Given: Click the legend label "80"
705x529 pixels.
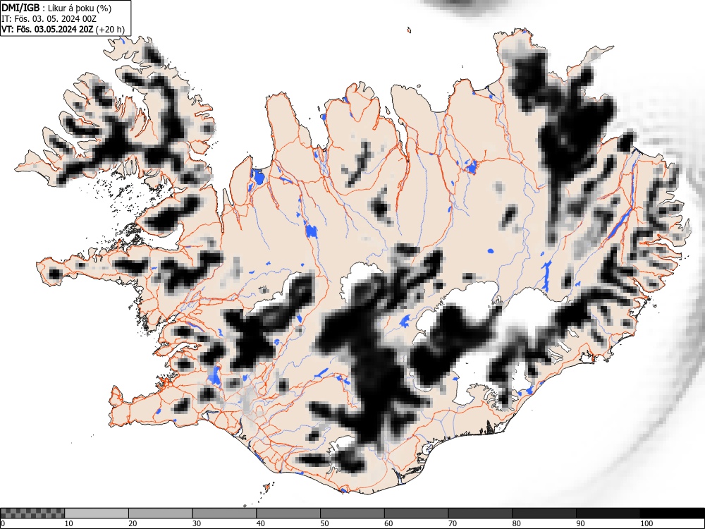Looking at the screenshot, I should (516, 523).
